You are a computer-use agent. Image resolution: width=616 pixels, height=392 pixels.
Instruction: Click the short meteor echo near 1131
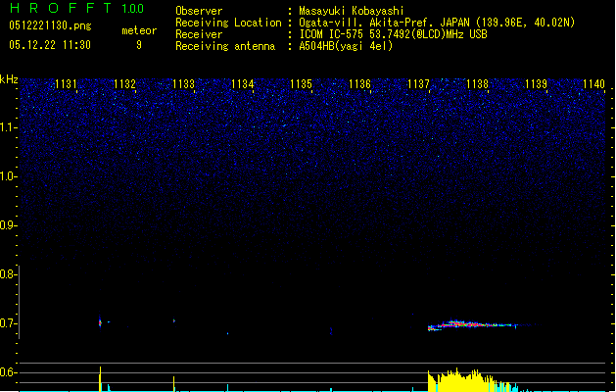[100, 321]
